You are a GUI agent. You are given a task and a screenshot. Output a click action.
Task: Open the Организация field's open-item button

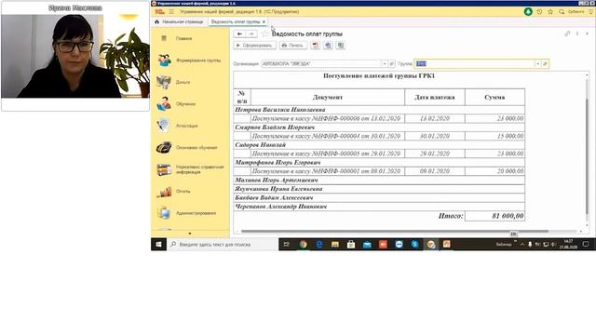[392, 64]
